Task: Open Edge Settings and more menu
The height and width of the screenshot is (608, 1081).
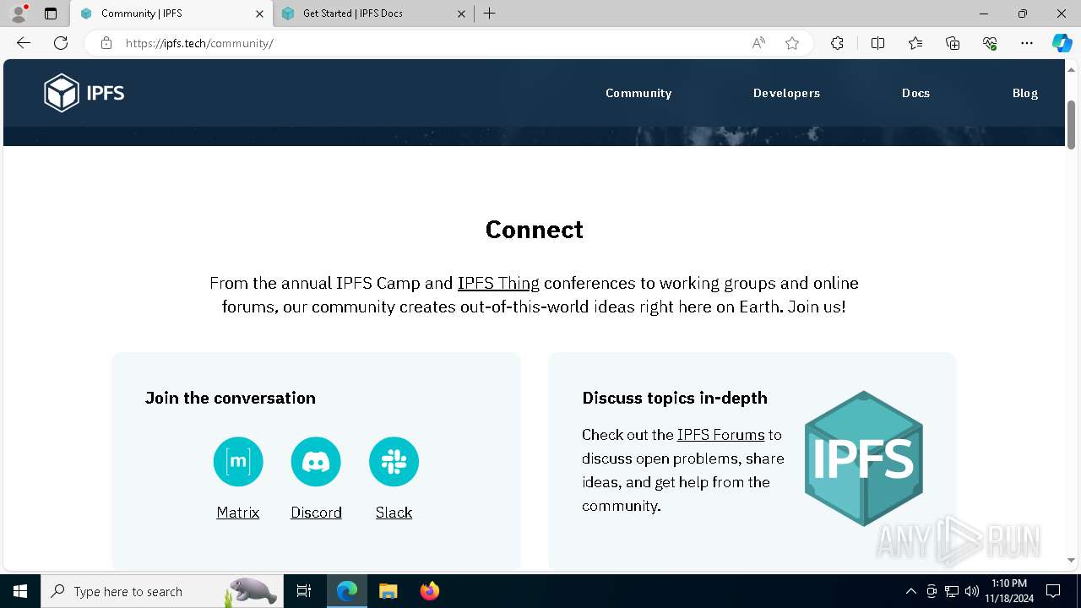Action: pos(1027,43)
